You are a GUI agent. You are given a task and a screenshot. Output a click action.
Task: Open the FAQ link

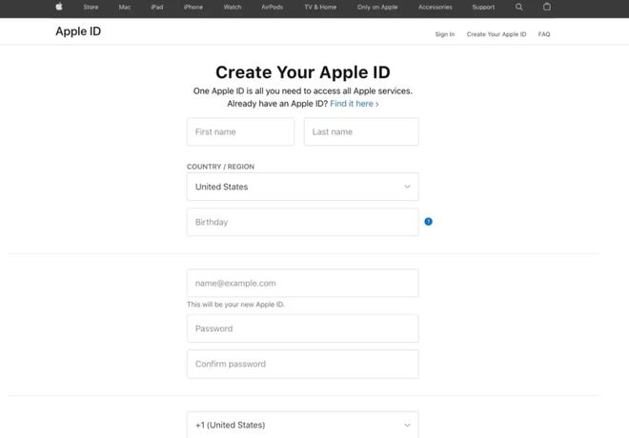point(544,34)
